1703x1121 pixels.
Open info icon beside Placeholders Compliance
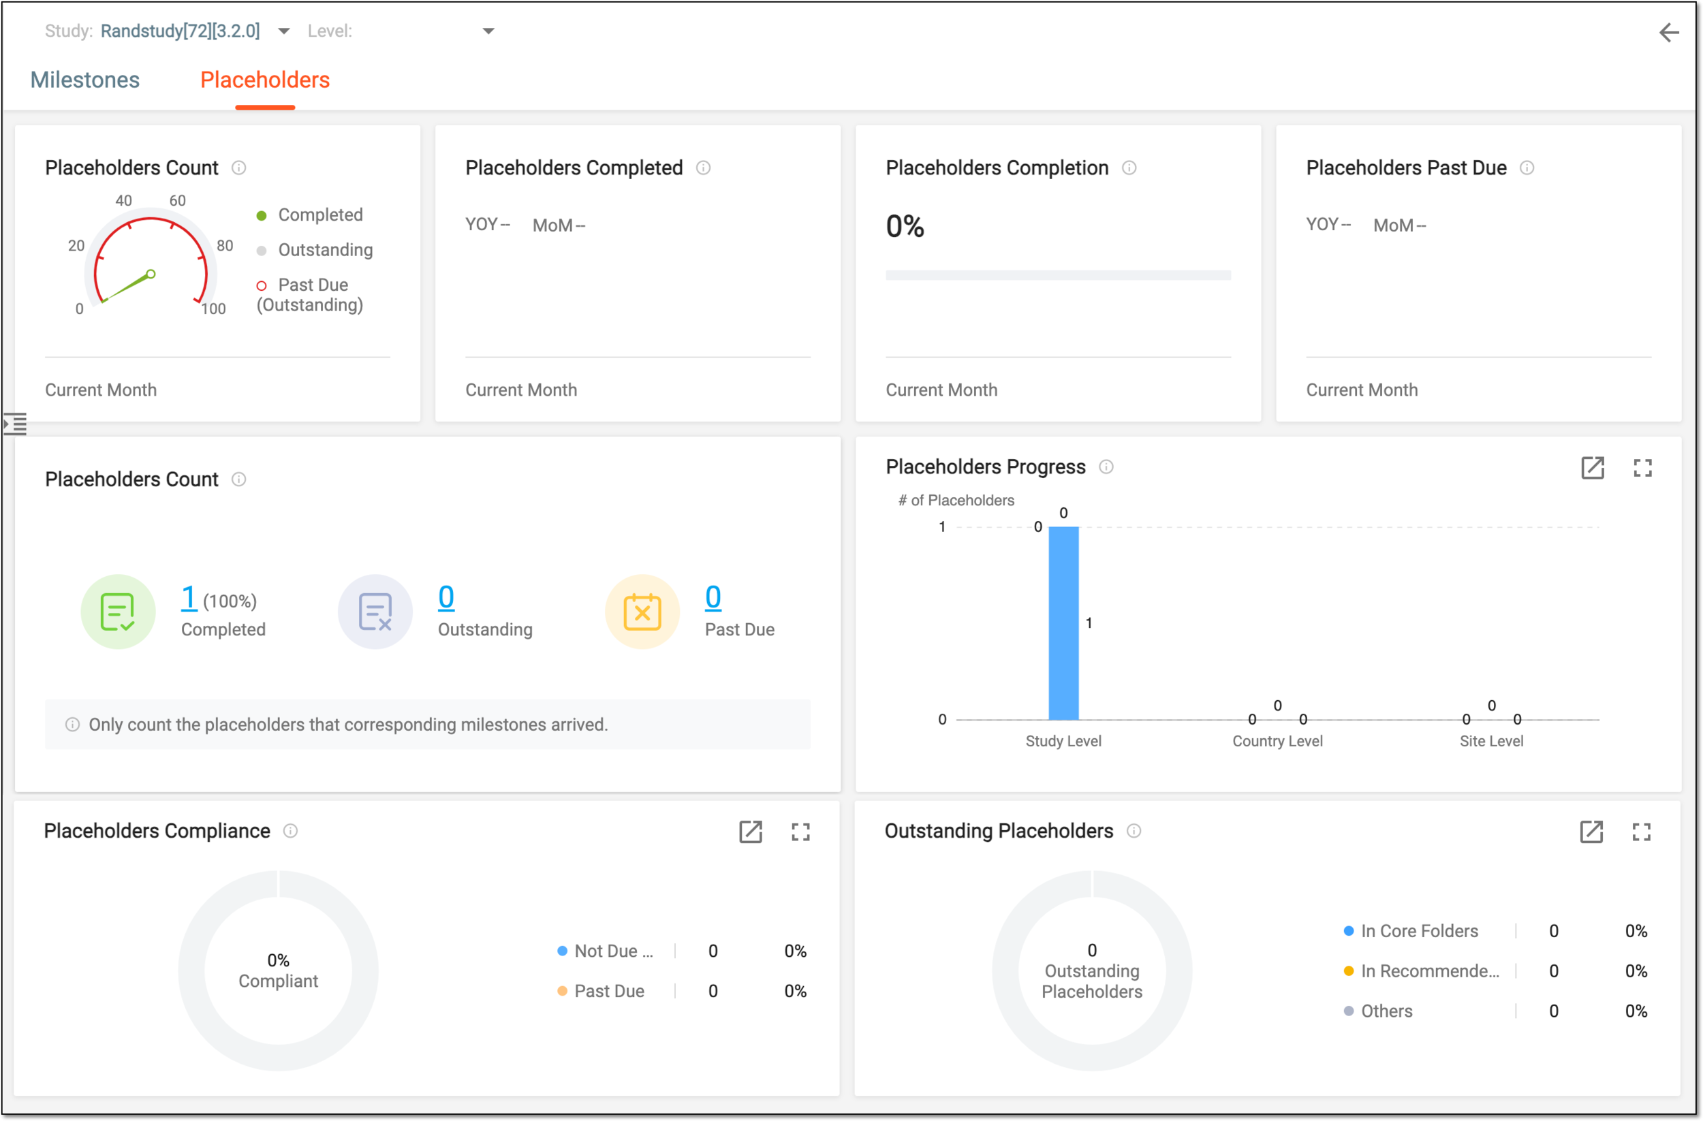[290, 831]
